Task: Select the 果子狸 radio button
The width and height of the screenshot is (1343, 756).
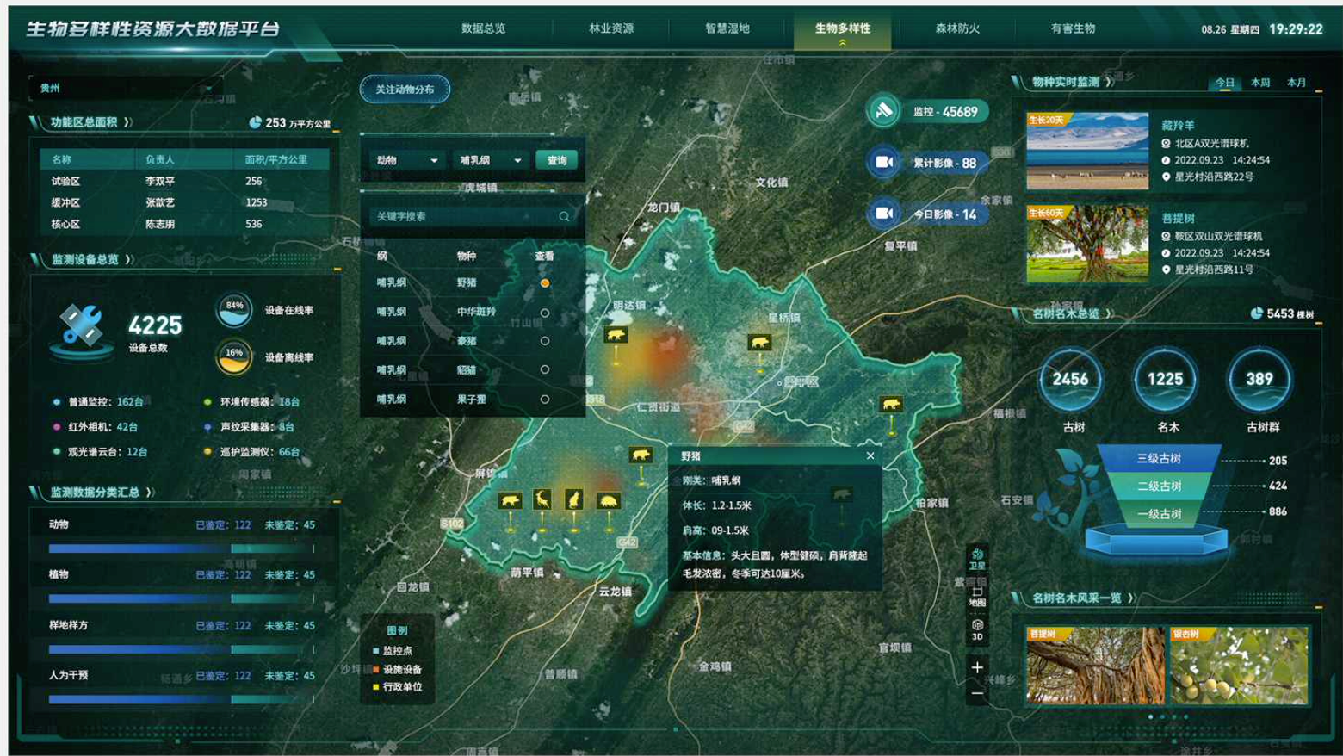Action: (544, 400)
